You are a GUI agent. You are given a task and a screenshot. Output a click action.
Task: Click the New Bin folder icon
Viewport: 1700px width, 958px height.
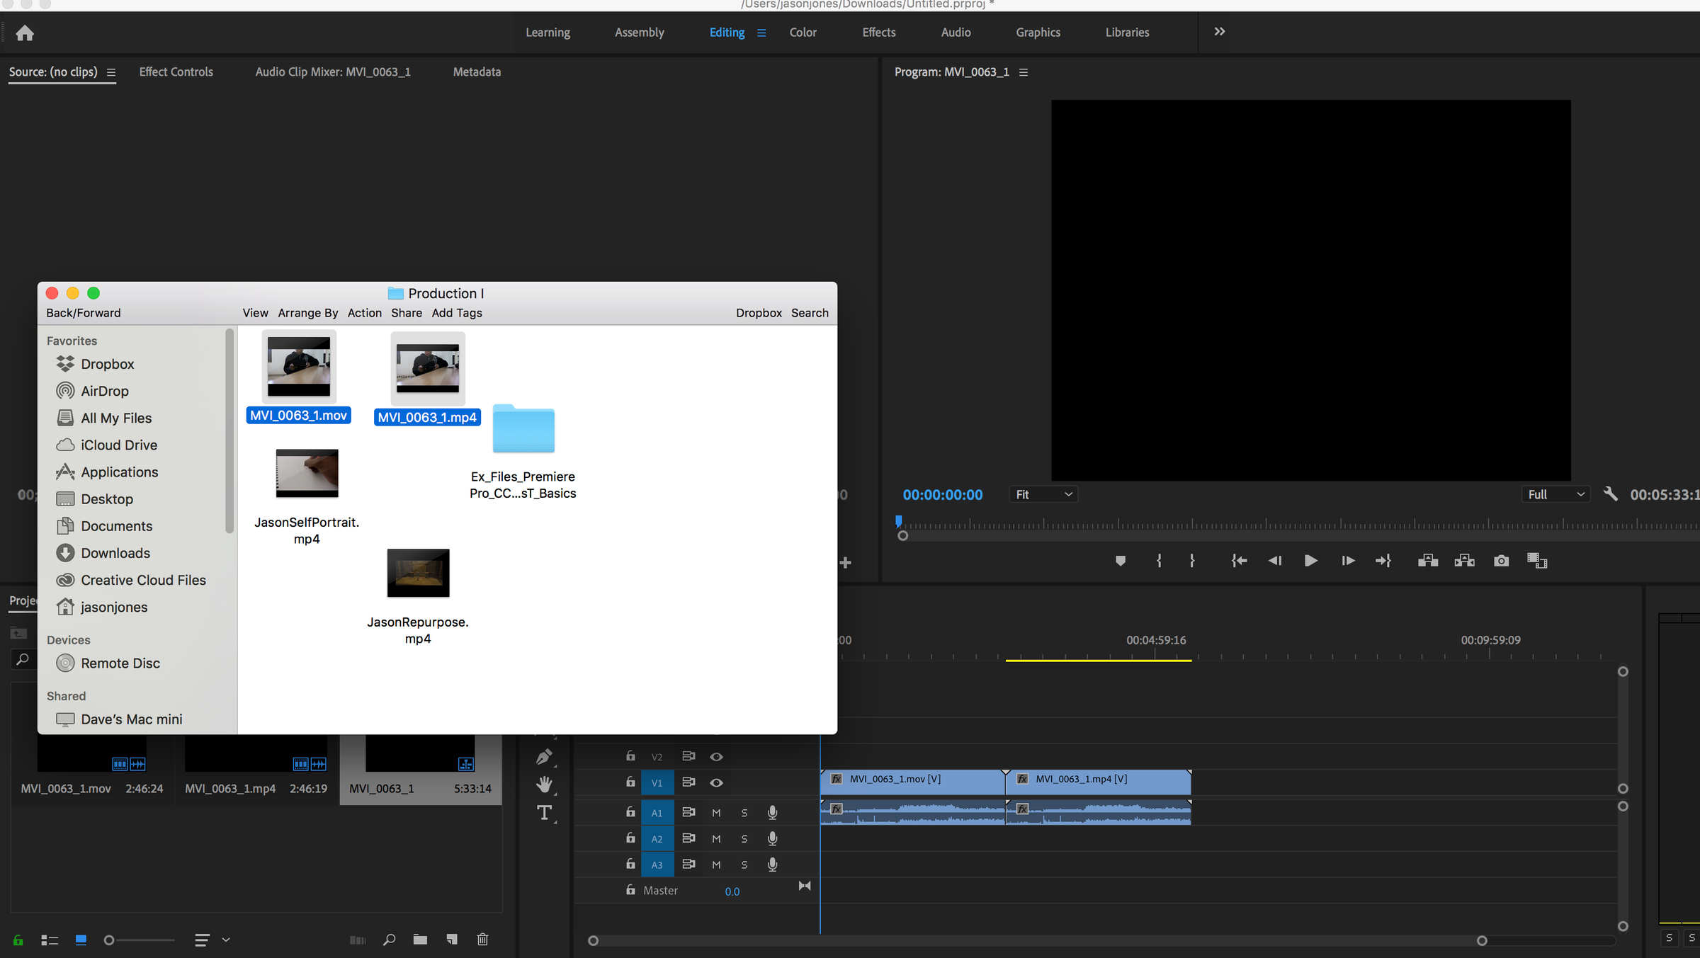[420, 940]
